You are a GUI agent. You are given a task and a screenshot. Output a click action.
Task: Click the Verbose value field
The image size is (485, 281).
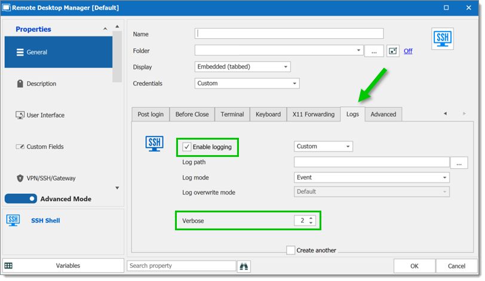[301, 221]
